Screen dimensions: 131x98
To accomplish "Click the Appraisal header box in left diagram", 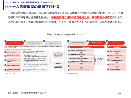I will pyautogui.click(x=58, y=53).
